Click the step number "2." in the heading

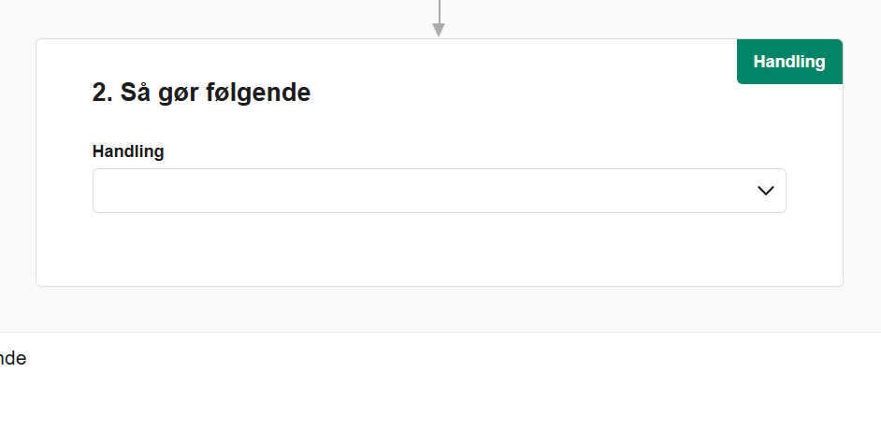click(103, 93)
